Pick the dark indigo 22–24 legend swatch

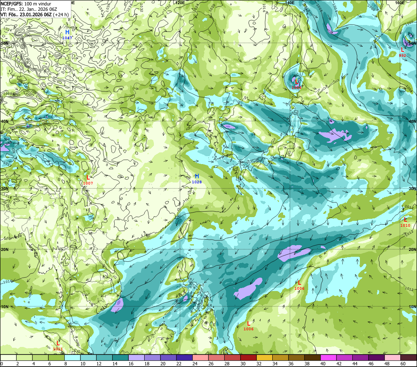tap(184, 357)
